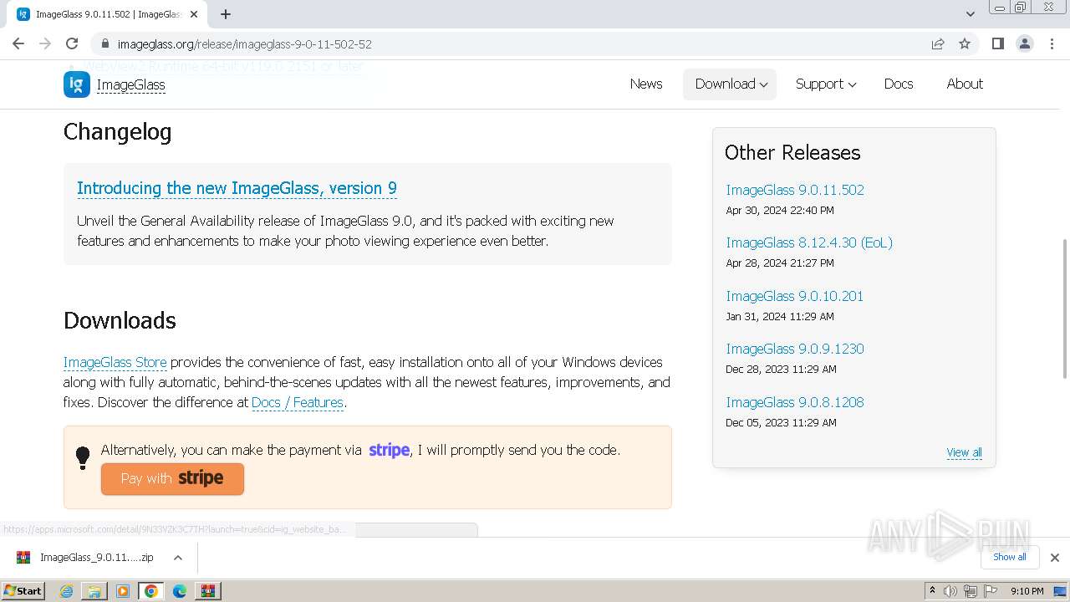Open the Docs page
This screenshot has width=1070, height=602.
(899, 84)
